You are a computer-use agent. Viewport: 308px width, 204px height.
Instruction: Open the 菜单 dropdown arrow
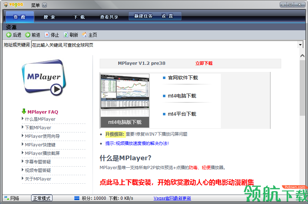pyautogui.click(x=45, y=5)
